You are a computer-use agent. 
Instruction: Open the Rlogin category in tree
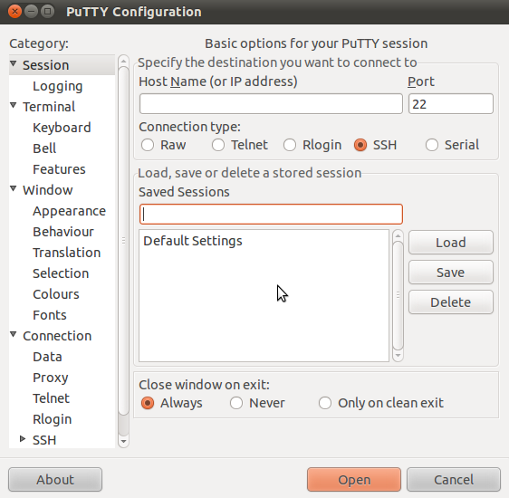(x=53, y=419)
